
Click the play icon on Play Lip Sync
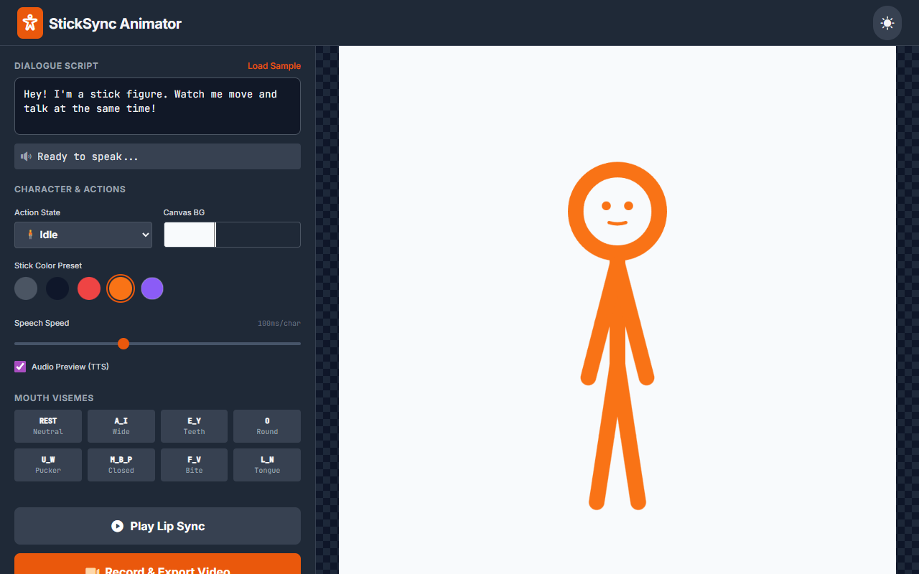[117, 526]
